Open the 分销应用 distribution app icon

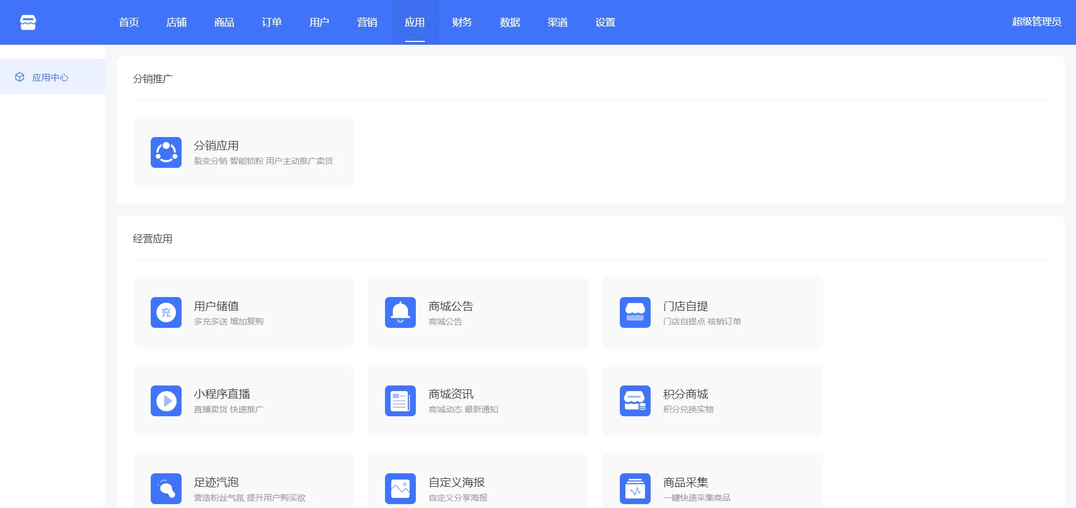point(166,152)
